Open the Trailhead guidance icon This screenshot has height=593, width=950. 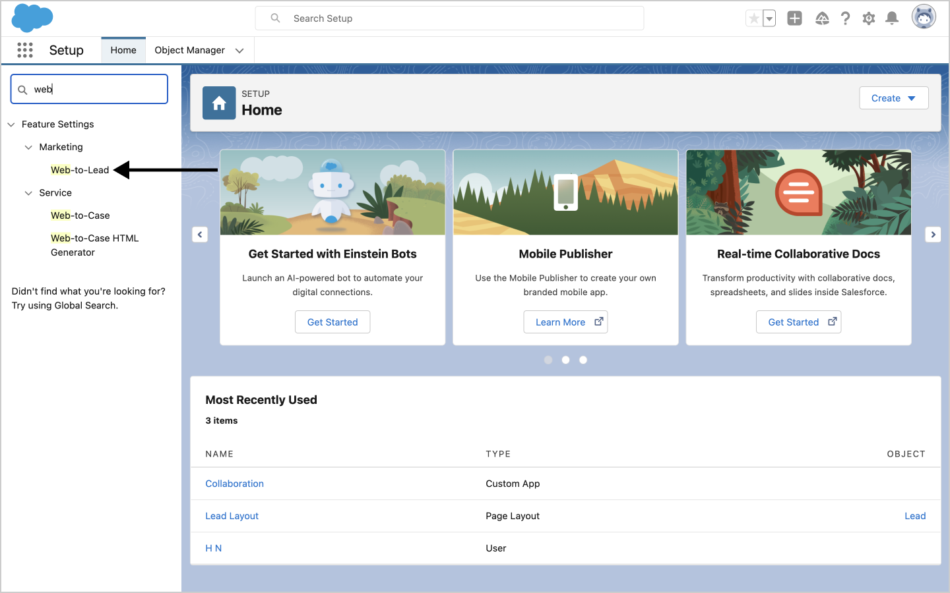822,18
